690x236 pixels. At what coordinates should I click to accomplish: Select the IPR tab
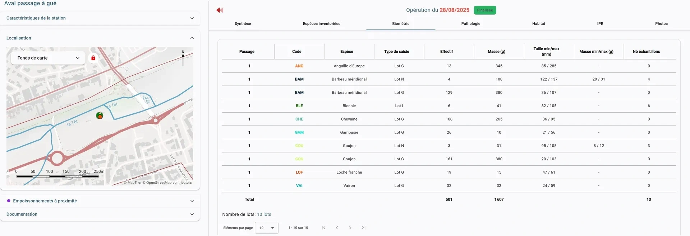coord(600,24)
